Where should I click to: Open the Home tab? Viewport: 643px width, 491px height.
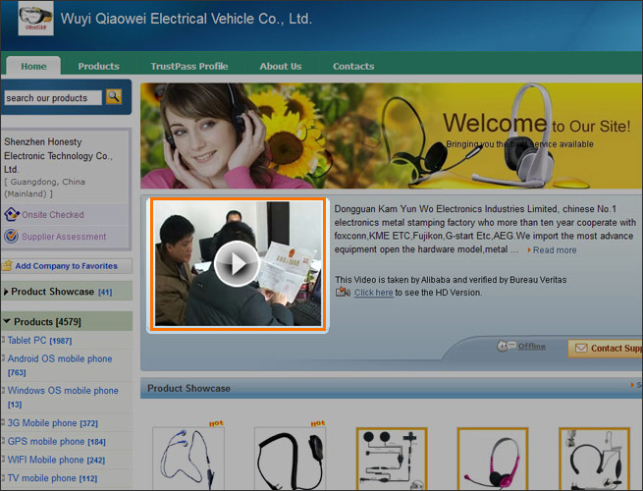click(33, 66)
